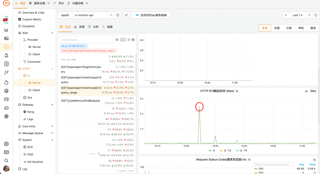
Task: Remove the hll_ip filter tag
Action: pos(85,46)
